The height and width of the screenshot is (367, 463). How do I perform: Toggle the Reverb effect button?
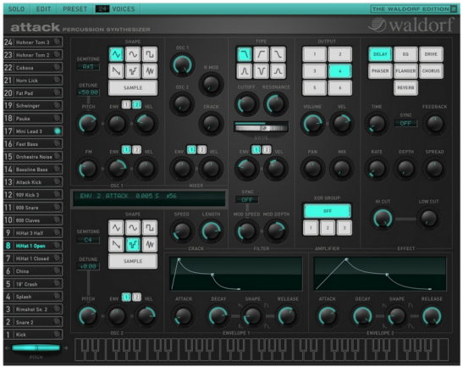405,88
